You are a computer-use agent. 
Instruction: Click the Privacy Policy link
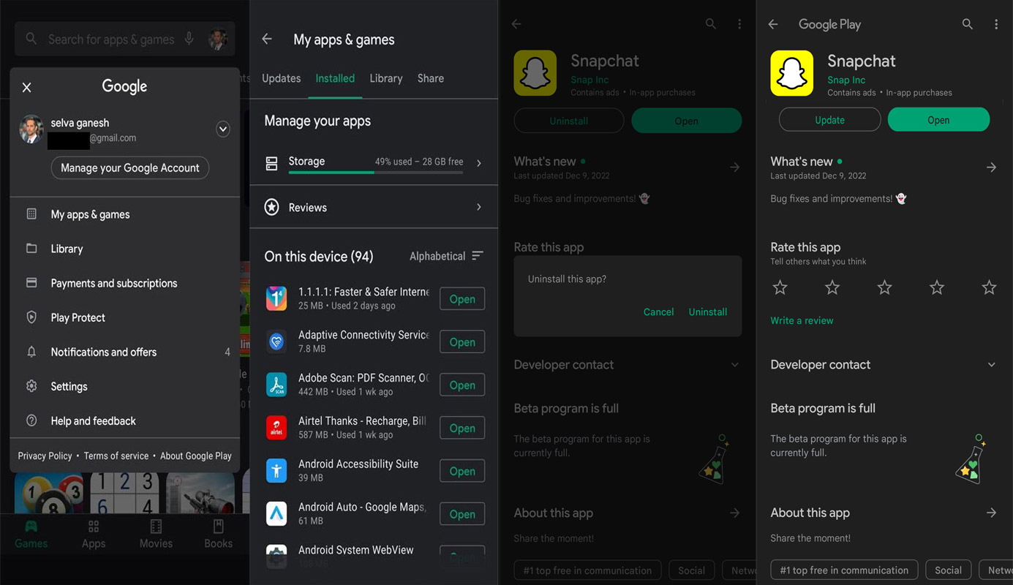(x=45, y=456)
